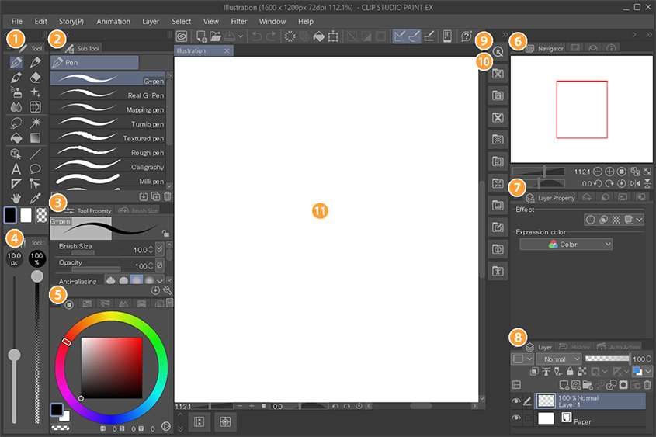Image resolution: width=656 pixels, height=437 pixels.
Task: Select the Text tool
Action: [x=16, y=168]
